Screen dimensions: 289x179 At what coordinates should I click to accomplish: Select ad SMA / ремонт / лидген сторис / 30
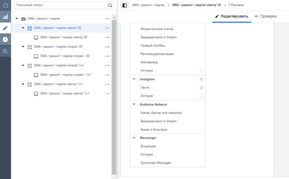(x=64, y=56)
